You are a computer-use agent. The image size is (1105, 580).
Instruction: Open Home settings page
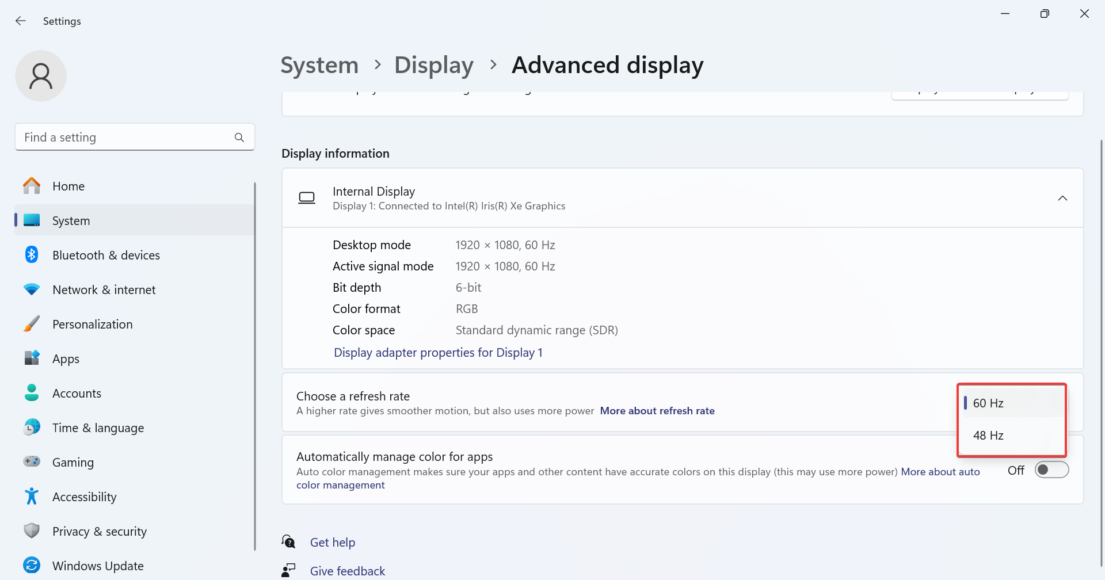point(134,186)
